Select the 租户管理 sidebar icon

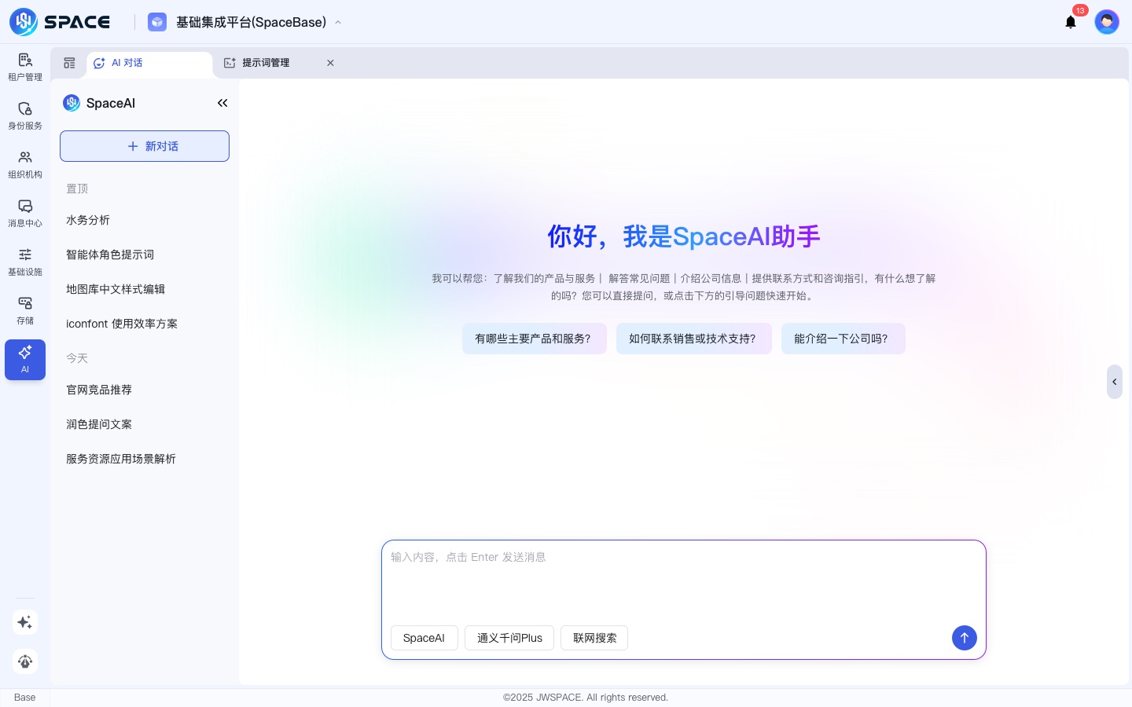coord(25,68)
